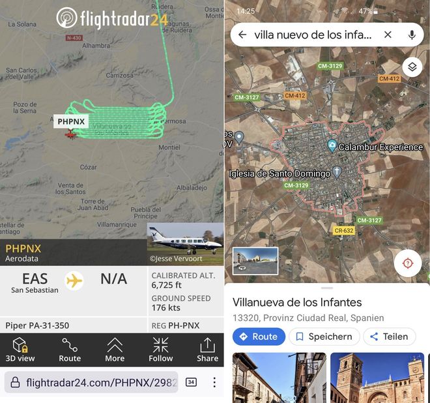Image resolution: width=430 pixels, height=403 pixels.
Task: Start Route to Villanueva de los Infantes
Action: 259,336
